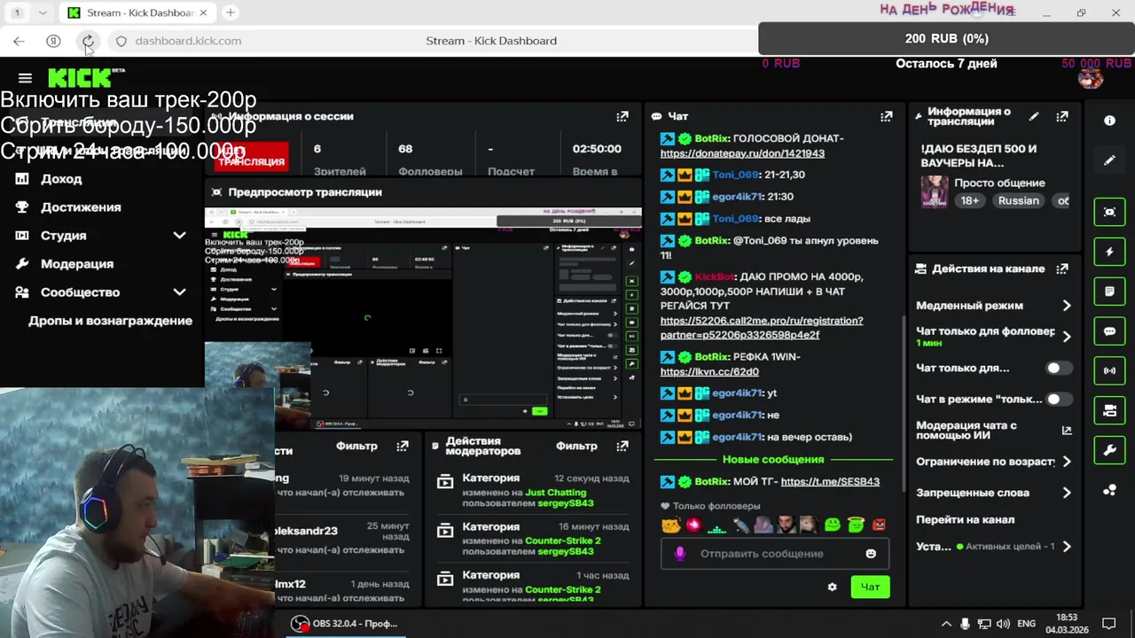Toggle the notes document widget in right sidebar

coord(1109,291)
